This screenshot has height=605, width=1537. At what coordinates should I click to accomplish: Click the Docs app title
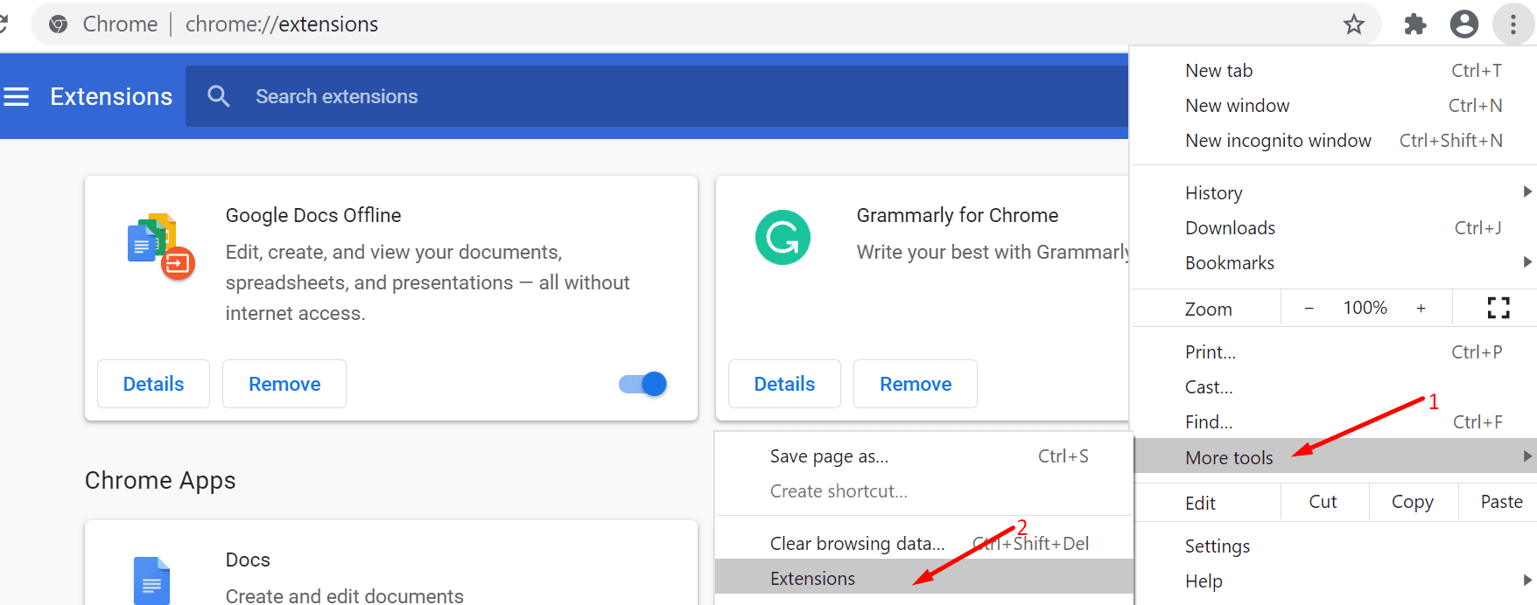click(248, 560)
